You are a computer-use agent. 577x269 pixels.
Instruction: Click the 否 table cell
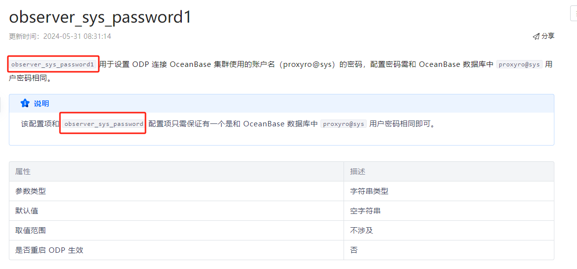[449, 250]
